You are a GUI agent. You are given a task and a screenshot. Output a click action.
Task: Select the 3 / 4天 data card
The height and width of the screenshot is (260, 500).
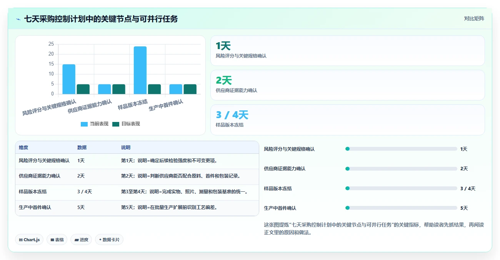(x=348, y=120)
